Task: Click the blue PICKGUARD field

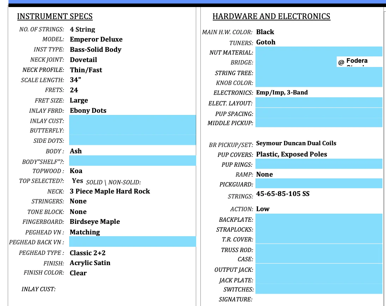Action: click(319, 183)
